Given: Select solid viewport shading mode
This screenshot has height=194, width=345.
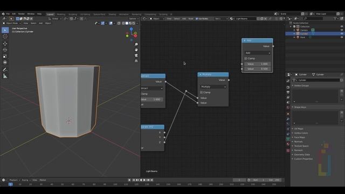Looking at the screenshot, I should 127,23.
